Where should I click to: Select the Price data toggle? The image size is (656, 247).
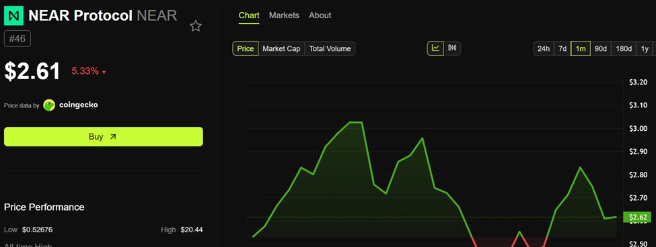point(246,48)
